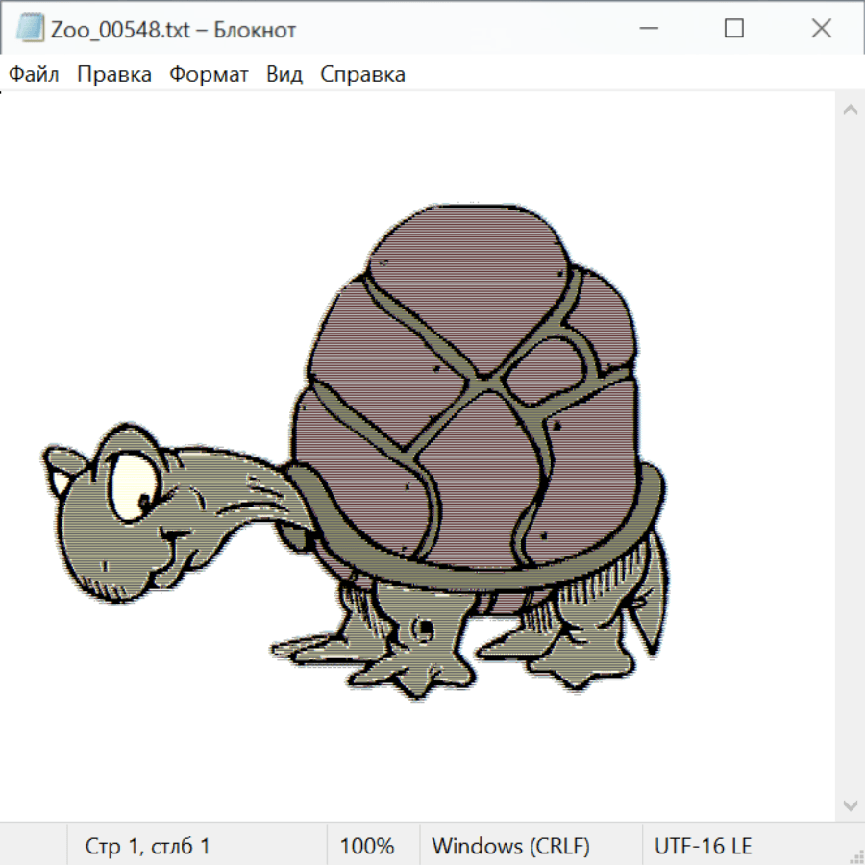Click the Notepad icon in the title bar
The height and width of the screenshot is (865, 865).
[30, 29]
